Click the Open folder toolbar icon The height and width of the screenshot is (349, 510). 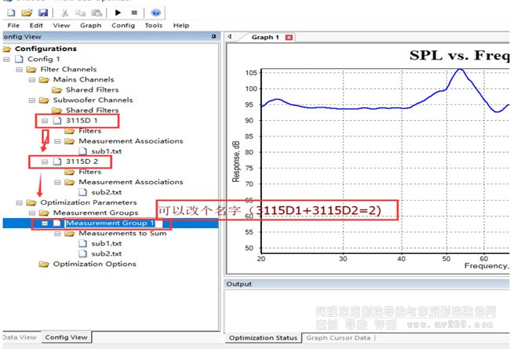(x=27, y=13)
